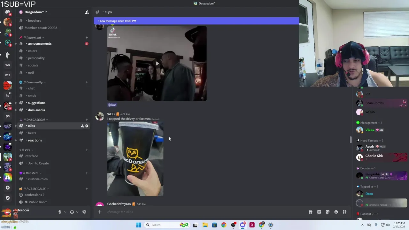The width and height of the screenshot is (409, 230).
Task: Open File Explorer from the taskbar
Action: [x=205, y=225]
